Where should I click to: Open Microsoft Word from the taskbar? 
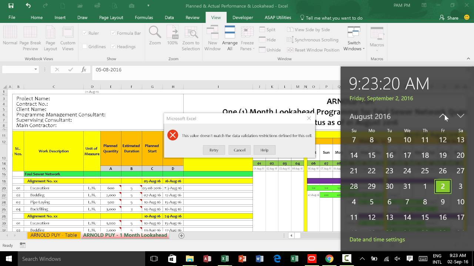click(260, 259)
